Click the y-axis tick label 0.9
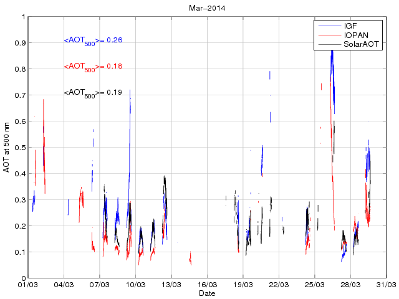The height and width of the screenshot is (299, 399). click(20, 43)
